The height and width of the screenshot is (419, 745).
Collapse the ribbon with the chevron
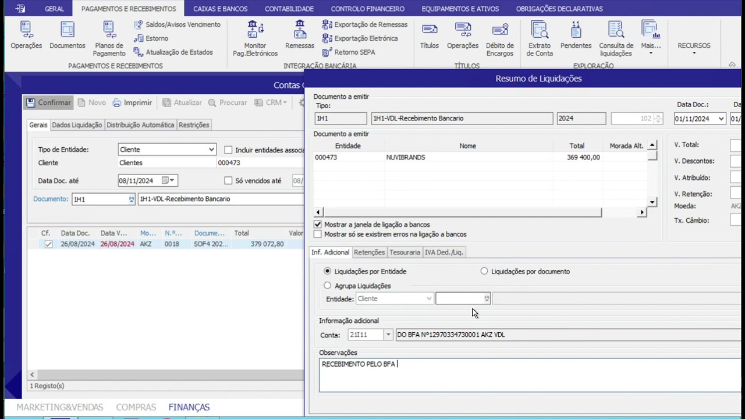(x=732, y=64)
